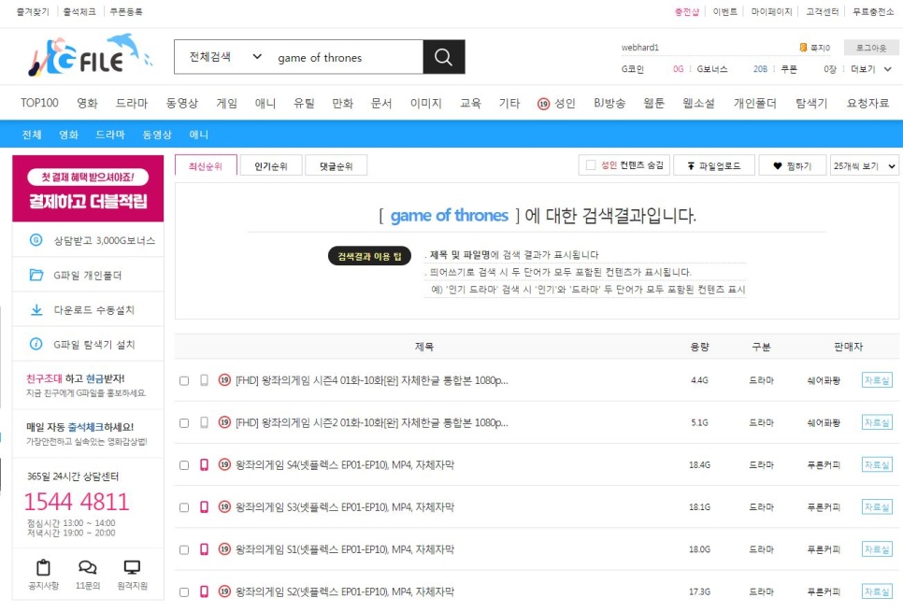Click red mobile icon on 왕좌의게임 S4 row
The width and height of the screenshot is (903, 612).
[204, 464]
